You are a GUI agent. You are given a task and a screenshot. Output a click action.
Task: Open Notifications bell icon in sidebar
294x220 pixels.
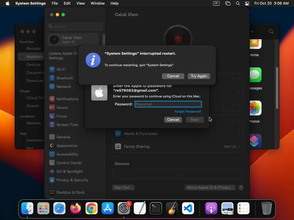click(x=52, y=99)
